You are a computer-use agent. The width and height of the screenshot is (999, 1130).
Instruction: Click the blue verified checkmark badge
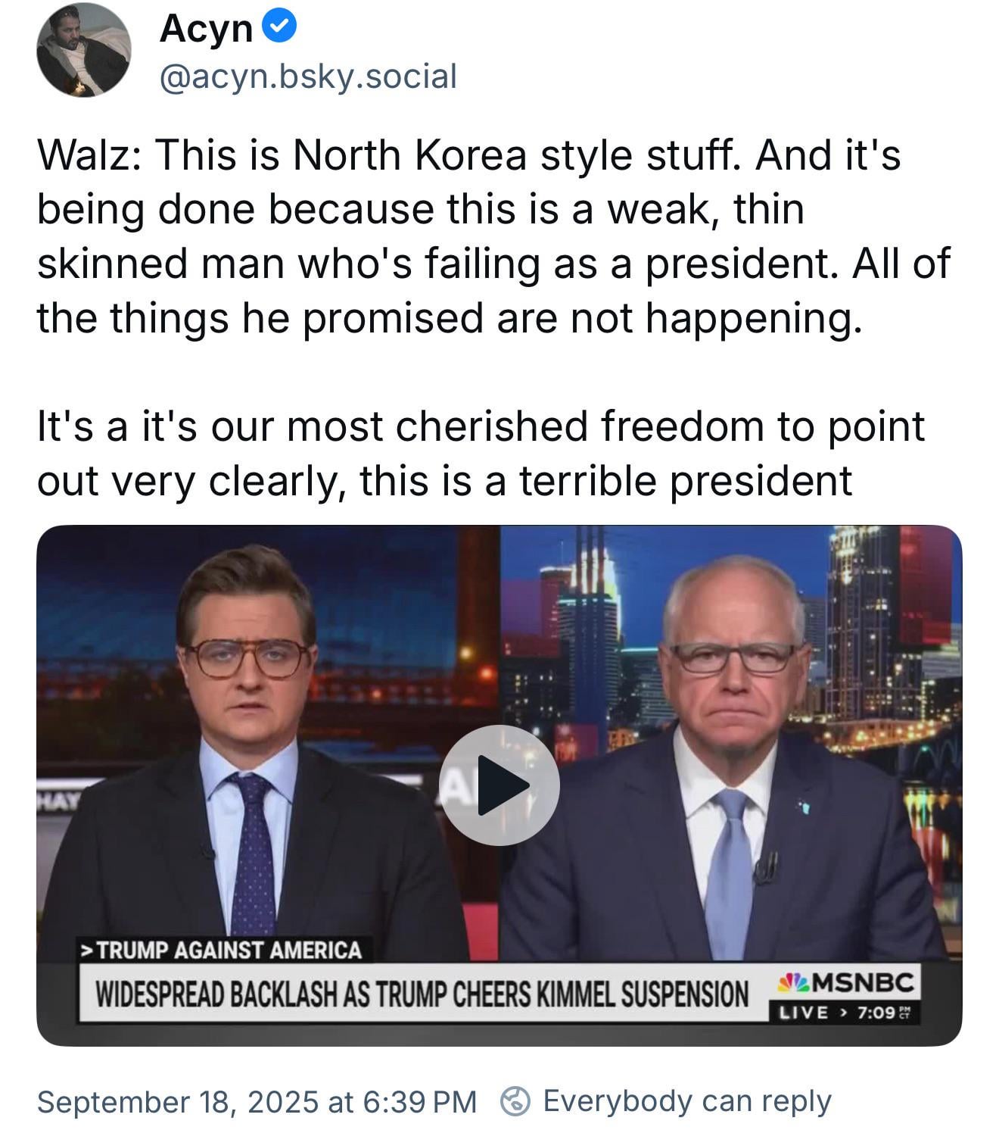tap(279, 28)
